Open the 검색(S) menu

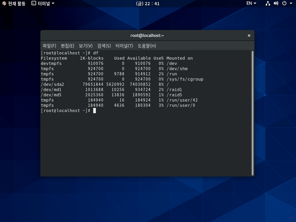coord(104,46)
